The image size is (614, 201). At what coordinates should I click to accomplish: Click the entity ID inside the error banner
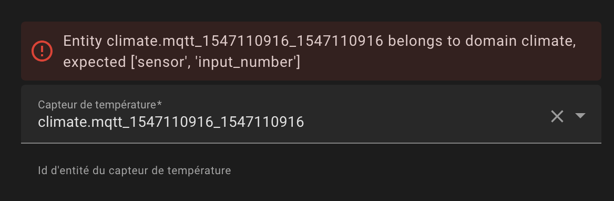point(245,42)
